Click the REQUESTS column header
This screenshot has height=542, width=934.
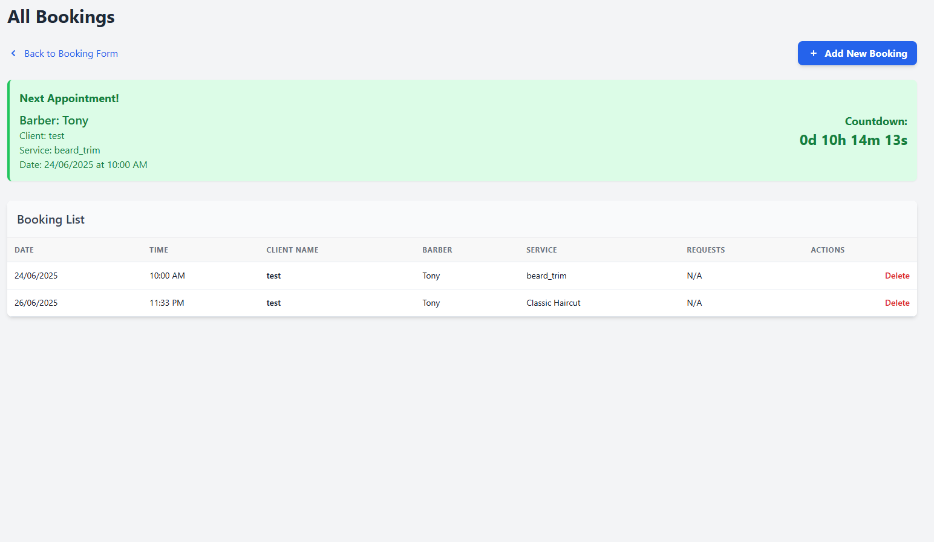tap(705, 250)
